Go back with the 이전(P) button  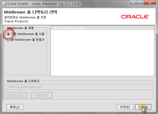[125, 107]
